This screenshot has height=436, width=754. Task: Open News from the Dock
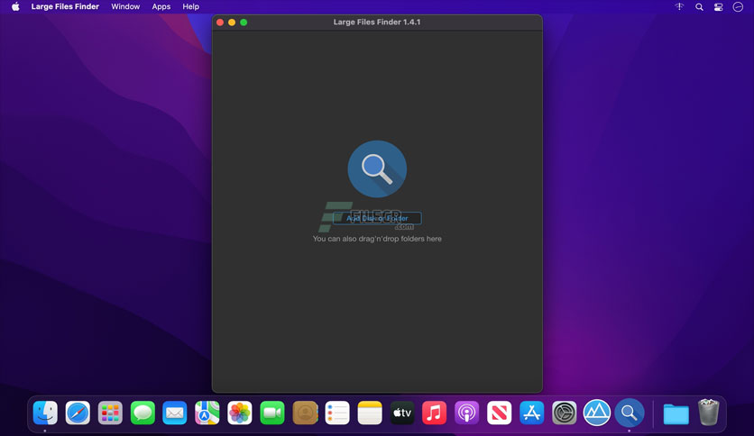(x=499, y=413)
